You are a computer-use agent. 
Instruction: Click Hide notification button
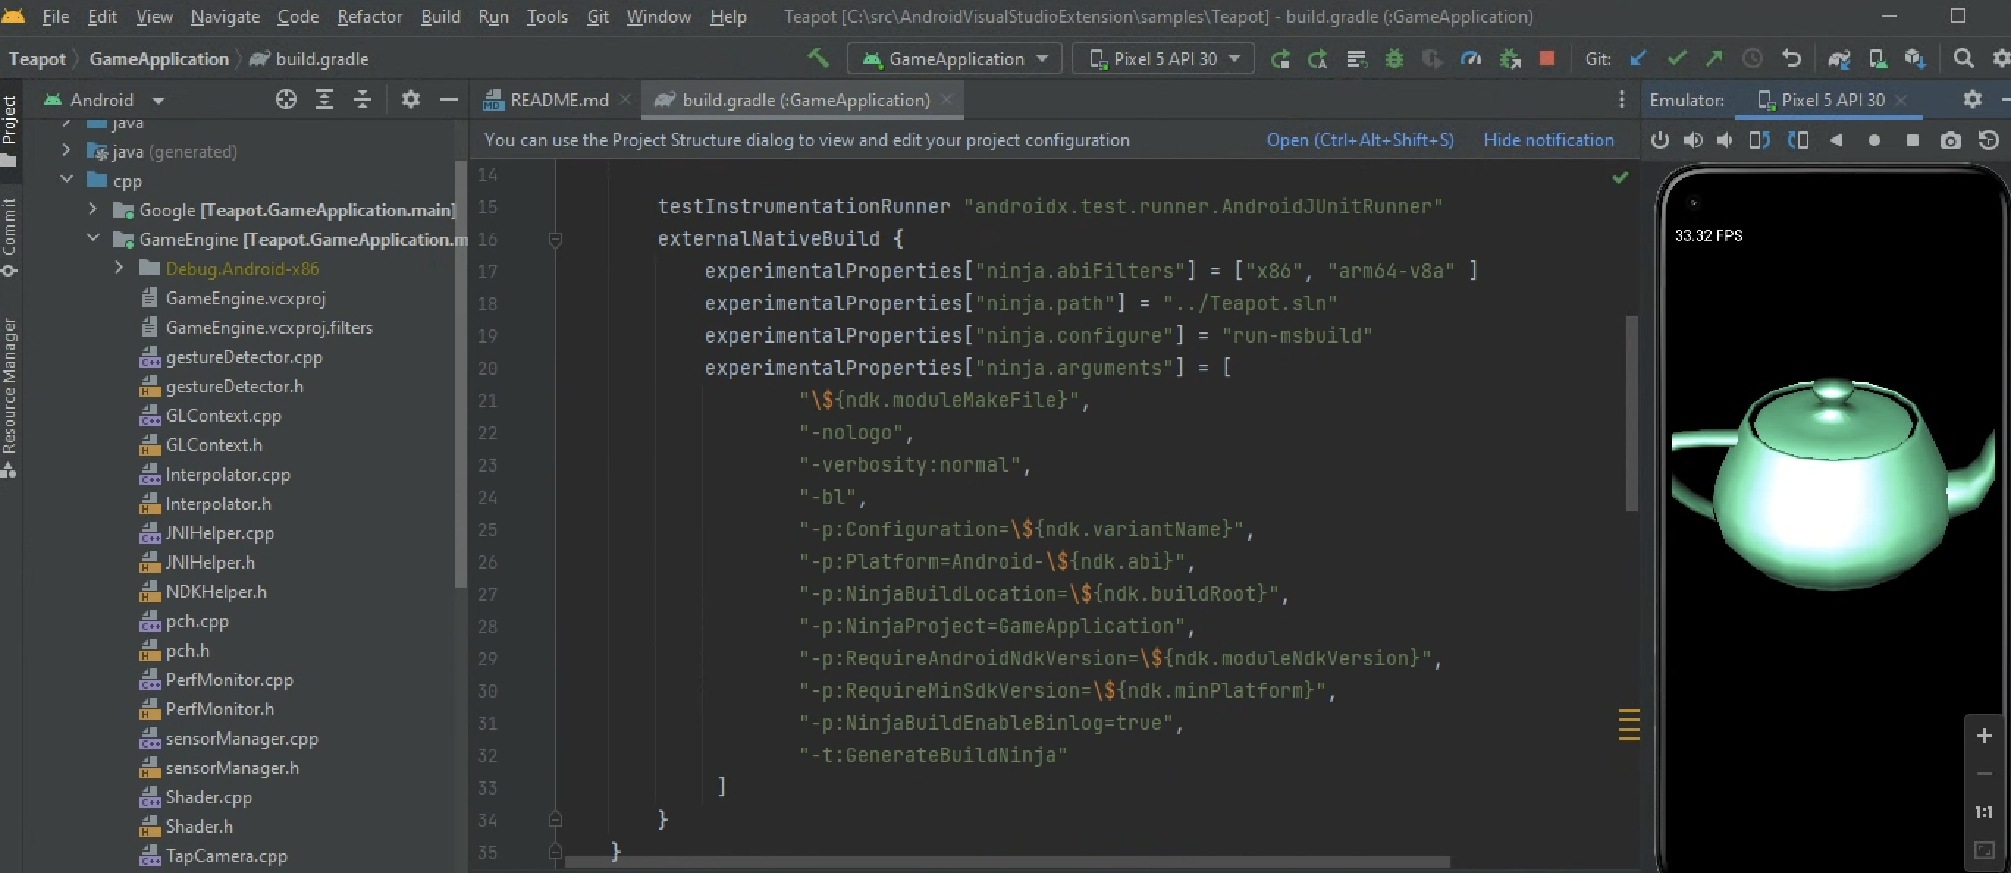[x=1548, y=139]
